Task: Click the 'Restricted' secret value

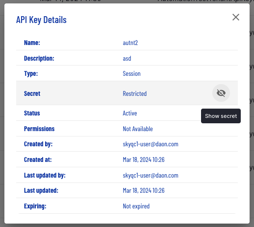Action: click(135, 93)
